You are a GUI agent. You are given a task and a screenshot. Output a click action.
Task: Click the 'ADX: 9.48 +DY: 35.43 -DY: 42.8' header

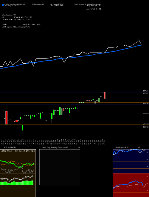click(x=18, y=151)
